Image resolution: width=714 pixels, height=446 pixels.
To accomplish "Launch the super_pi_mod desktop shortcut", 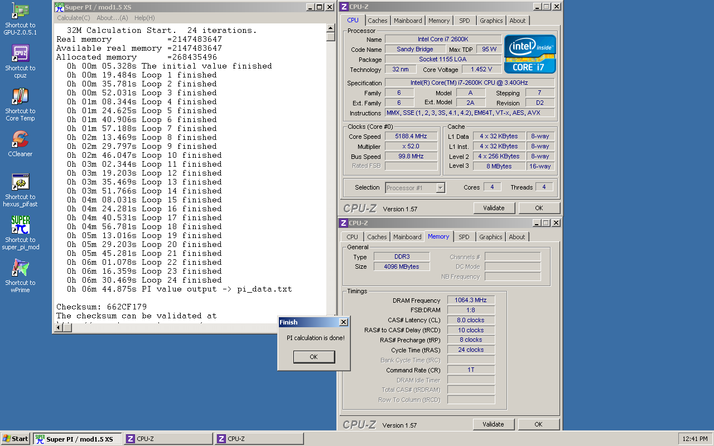I will pos(20,234).
